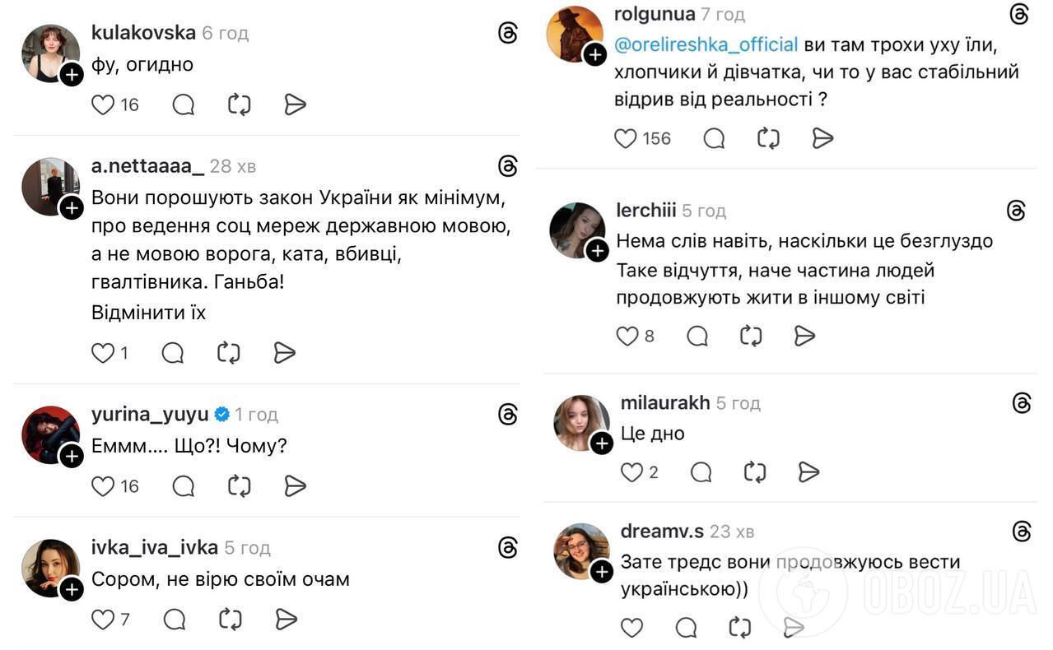Viewport: 1053px width, 650px height.
Task: Repost yurina_yuyu's comment
Action: (x=239, y=486)
